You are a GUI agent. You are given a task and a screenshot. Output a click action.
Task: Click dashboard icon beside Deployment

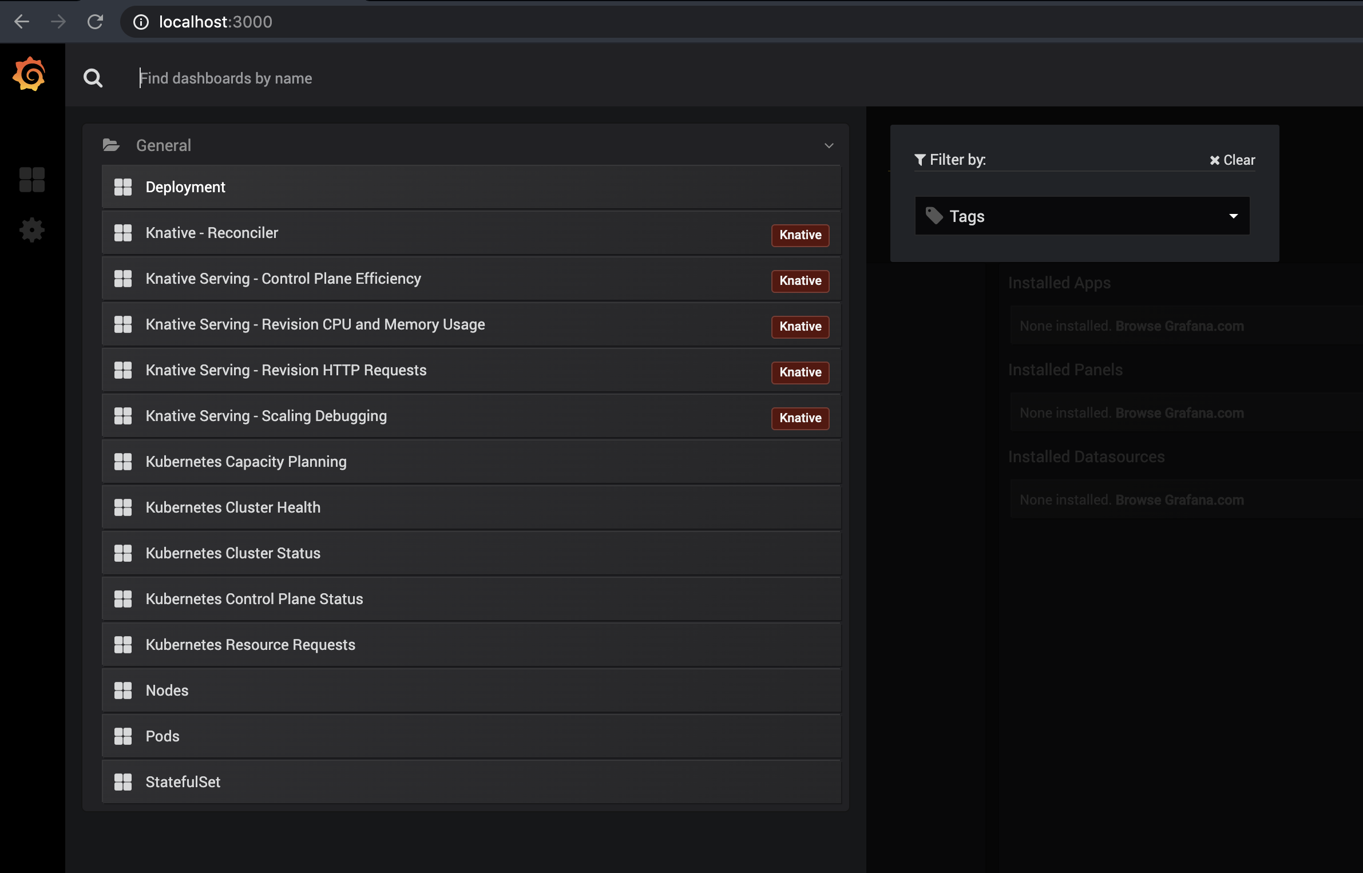point(123,187)
